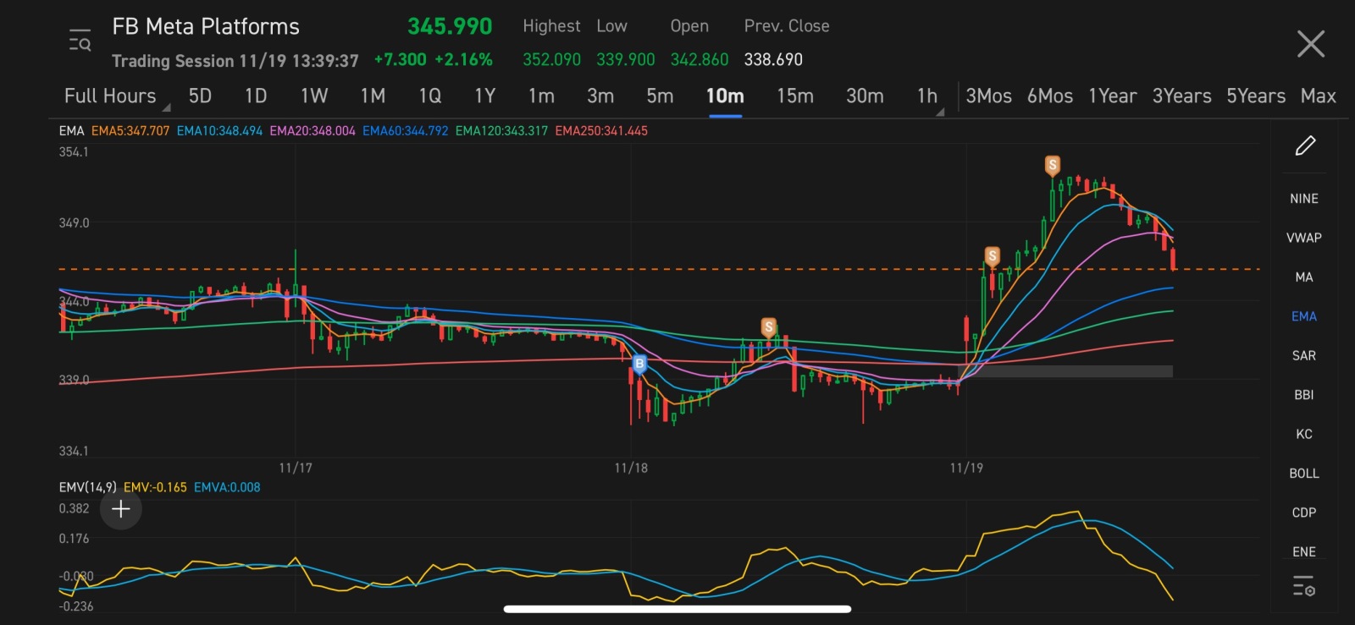Enable the ENE indicator
Viewport: 1355px width, 625px height.
point(1304,551)
